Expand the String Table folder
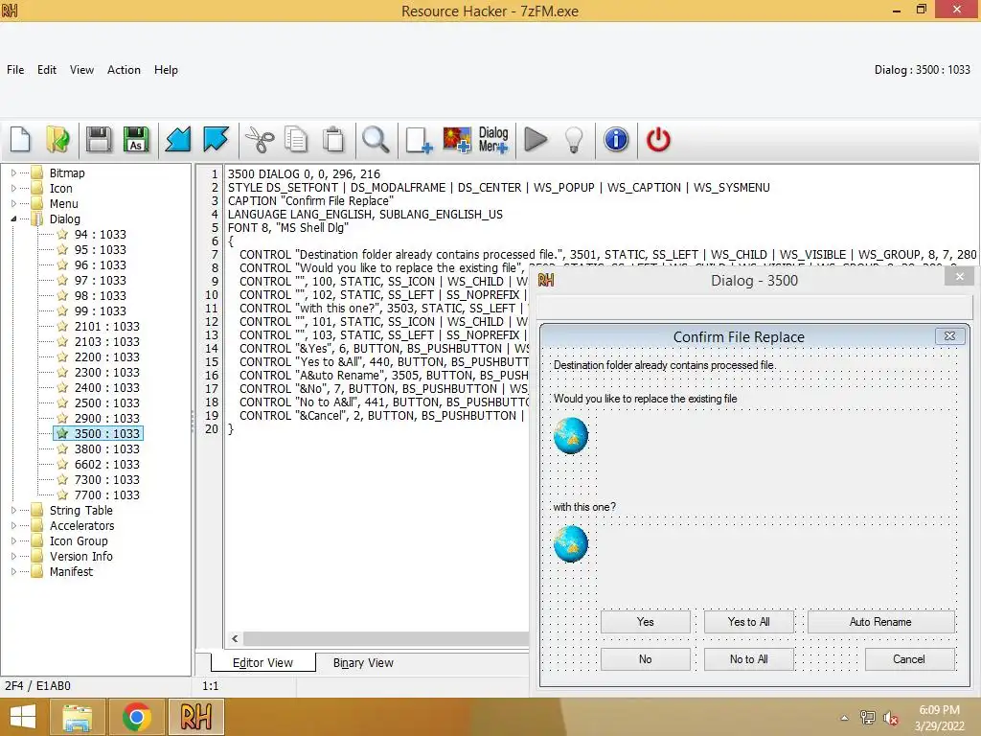Viewport: 981px width, 736px height. [13, 510]
